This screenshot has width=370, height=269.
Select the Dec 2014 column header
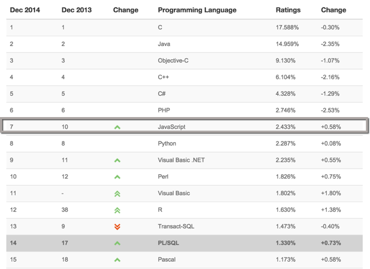(x=25, y=10)
